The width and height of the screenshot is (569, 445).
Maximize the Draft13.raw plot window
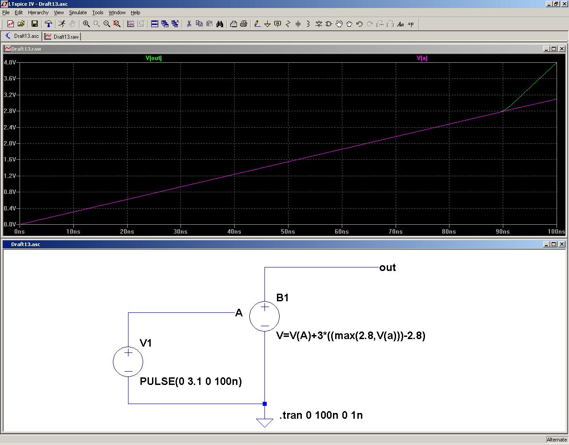click(554, 49)
